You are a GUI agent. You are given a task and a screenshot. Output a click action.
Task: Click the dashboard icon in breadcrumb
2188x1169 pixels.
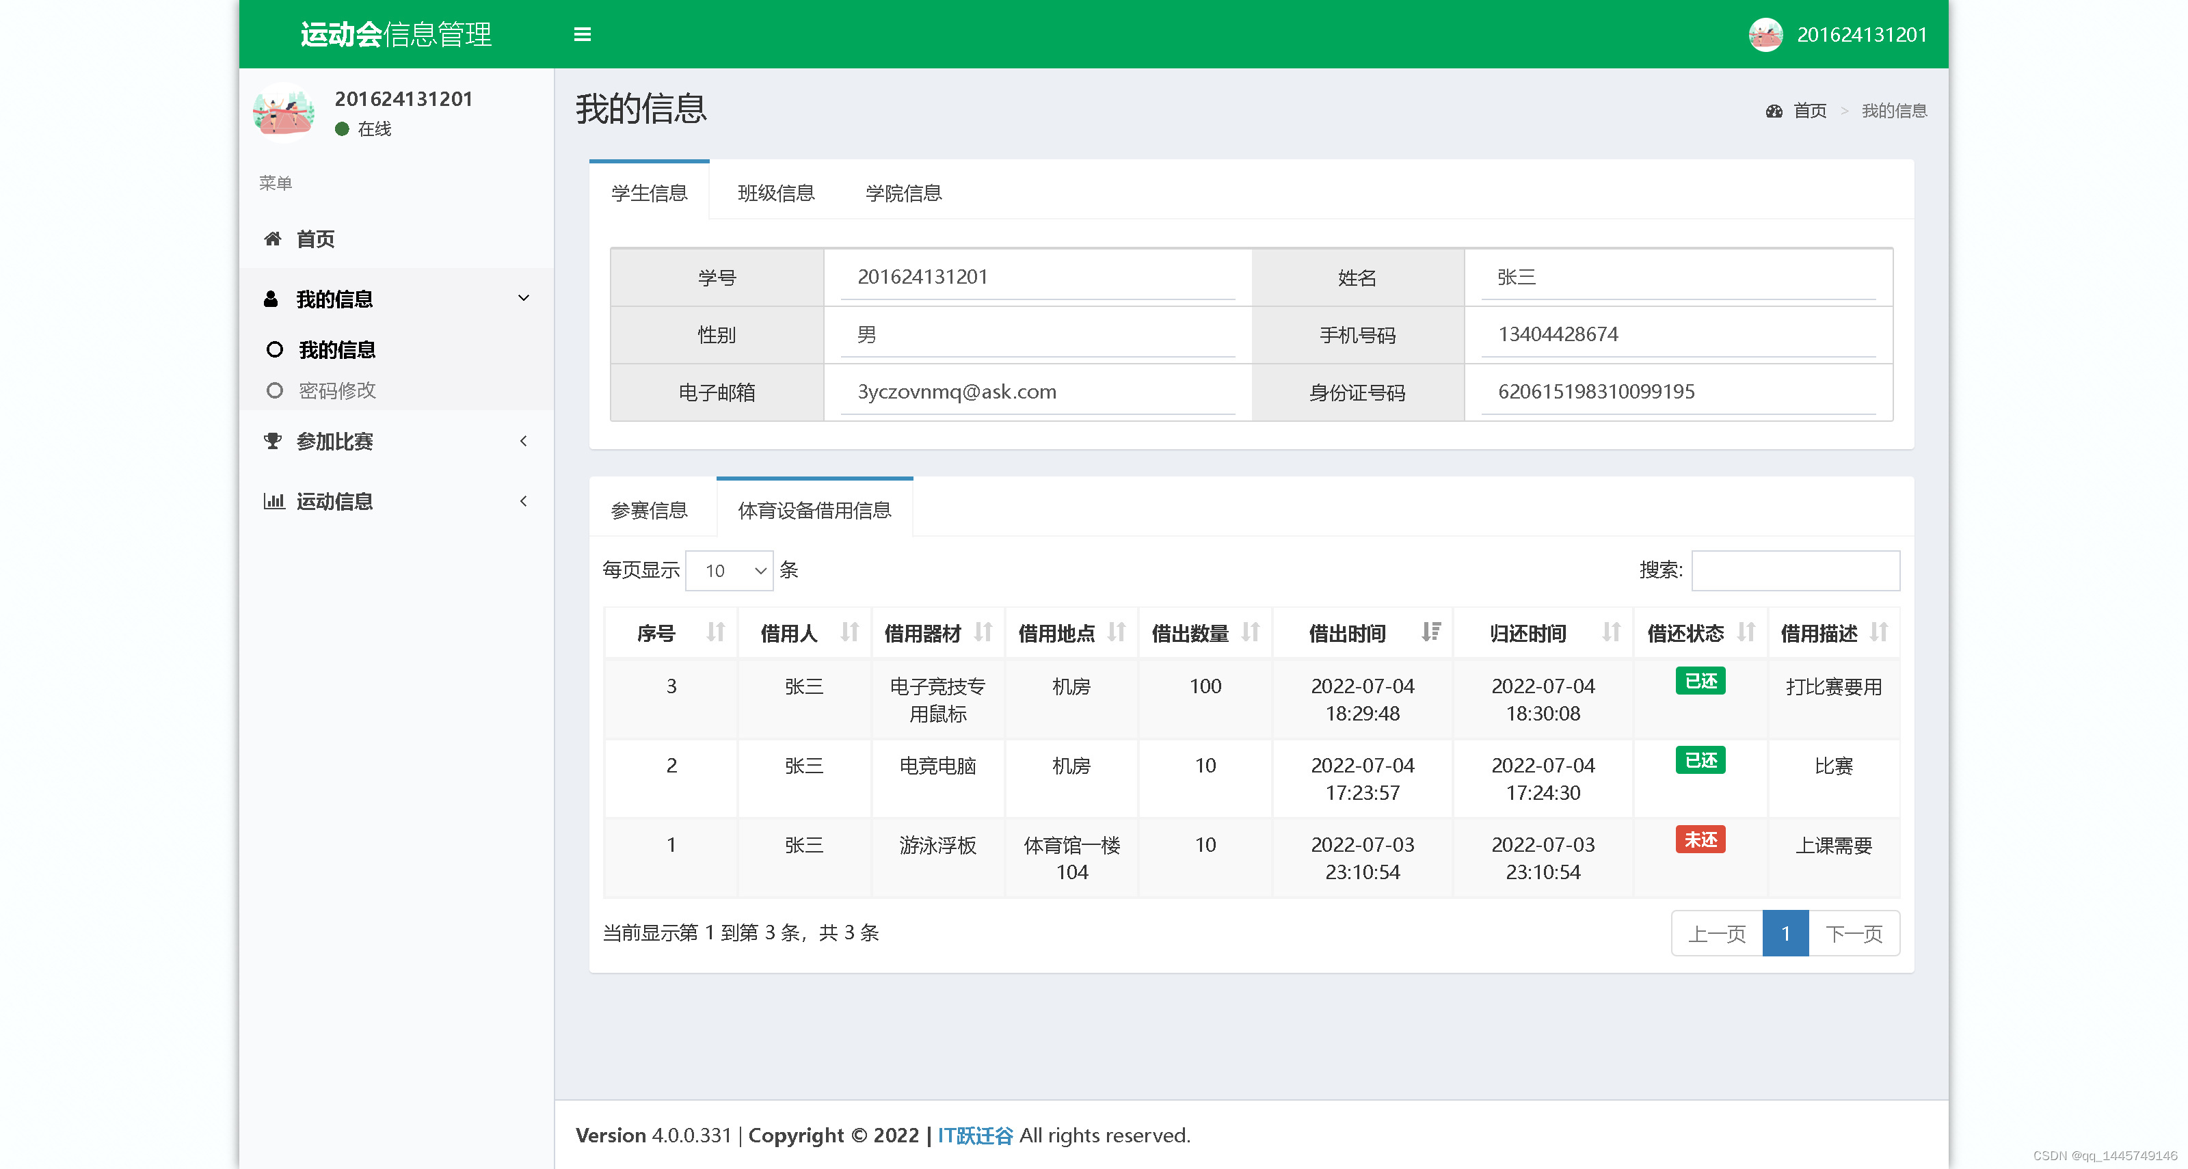coord(1774,111)
